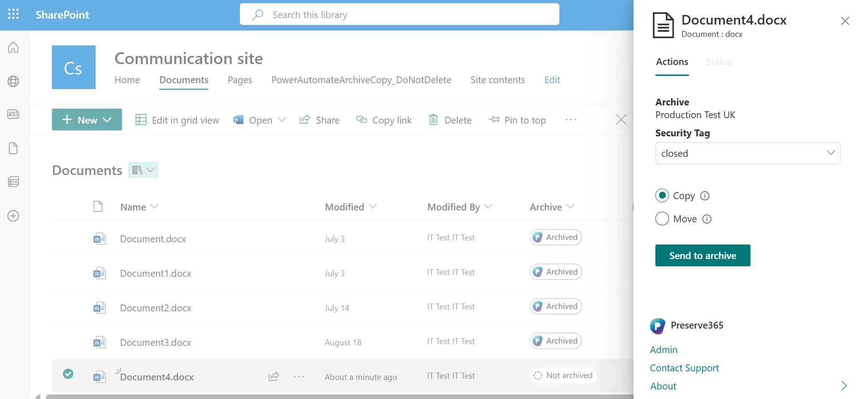Screen dimensions: 862x399
Task: Go to the Documents navigation tab
Action: (184, 80)
